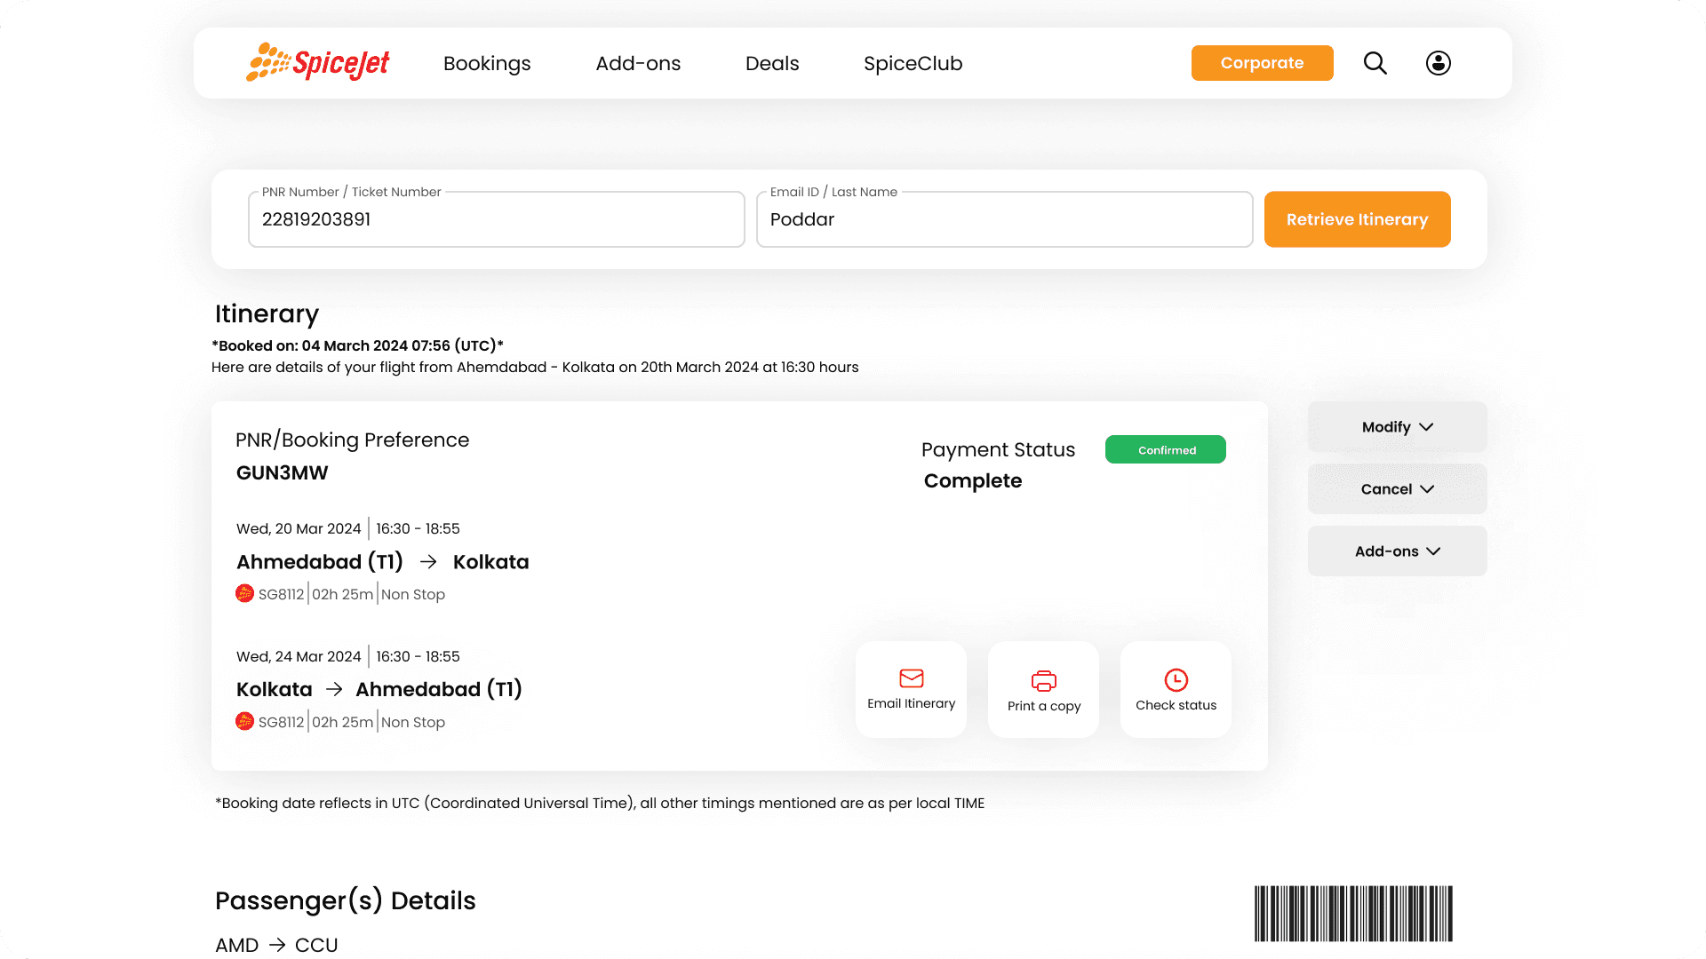Click the SpiceJet logo
Screen dimensions: 1706x959
[318, 62]
